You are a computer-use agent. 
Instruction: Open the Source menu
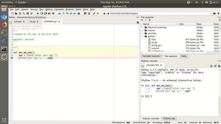(34, 9)
